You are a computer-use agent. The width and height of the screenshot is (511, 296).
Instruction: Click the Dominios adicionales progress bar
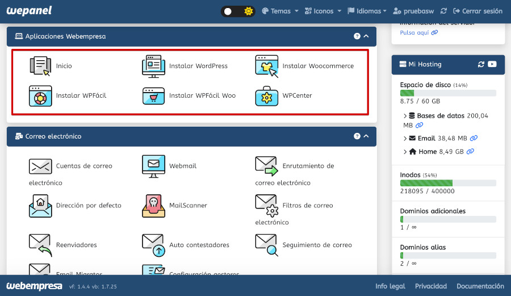[448, 219]
